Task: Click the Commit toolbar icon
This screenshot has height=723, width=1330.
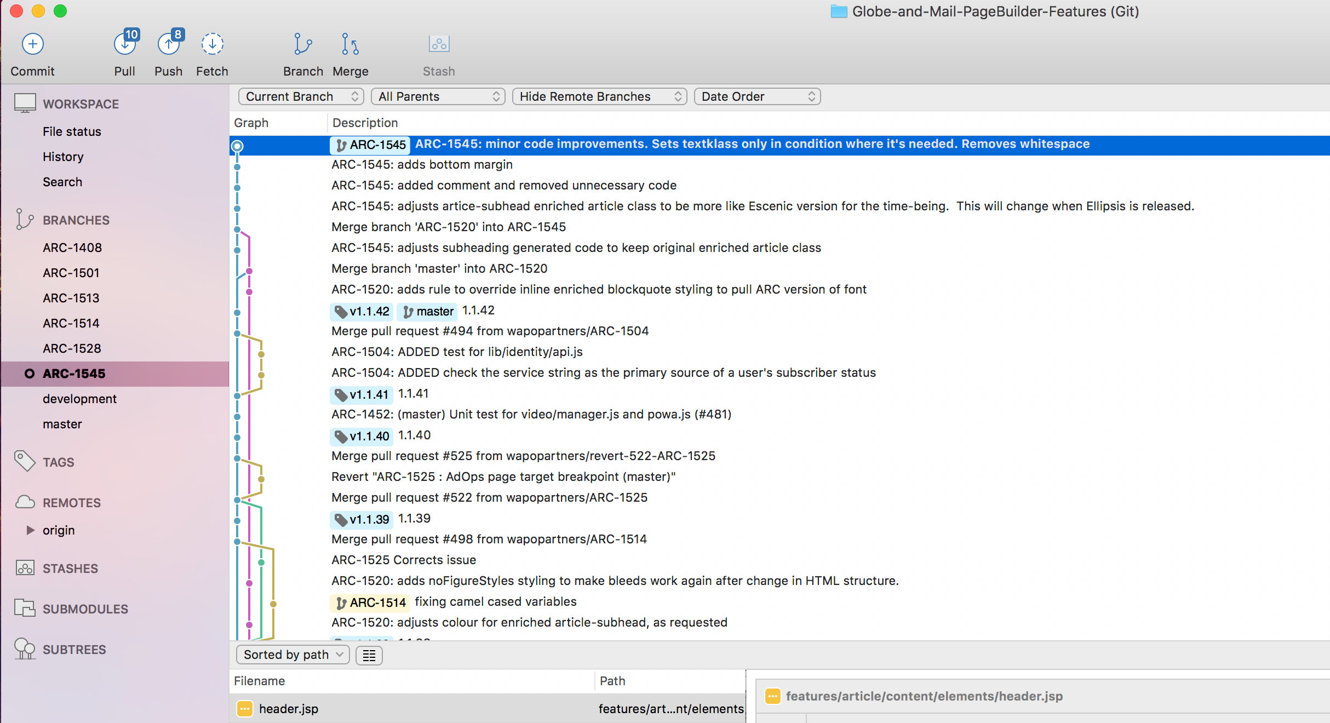Action: [32, 44]
